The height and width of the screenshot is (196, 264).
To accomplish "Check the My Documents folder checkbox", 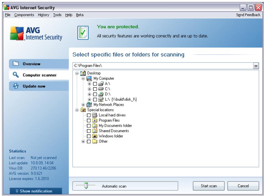I will [x=89, y=126].
